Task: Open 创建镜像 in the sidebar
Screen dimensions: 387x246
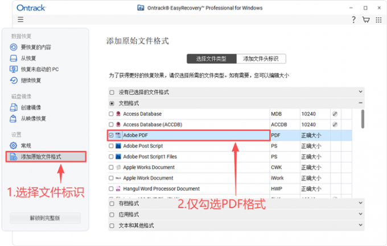Action: (31, 108)
